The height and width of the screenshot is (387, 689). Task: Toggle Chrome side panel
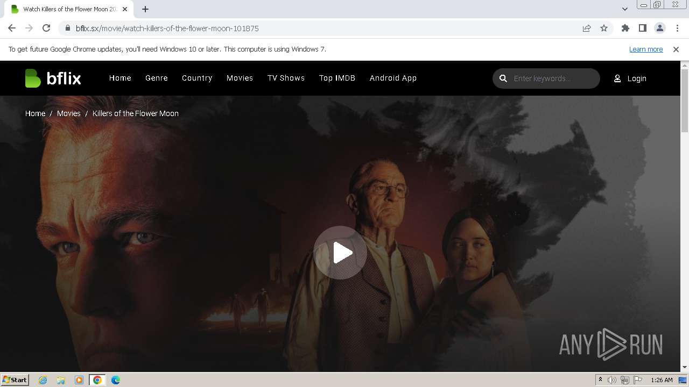click(643, 28)
